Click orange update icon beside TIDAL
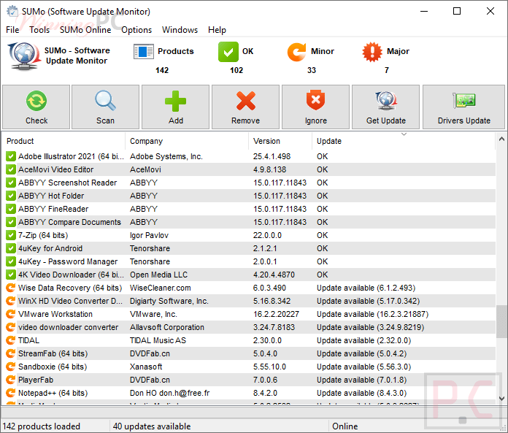Screen dimensions: 508x433 11,340
